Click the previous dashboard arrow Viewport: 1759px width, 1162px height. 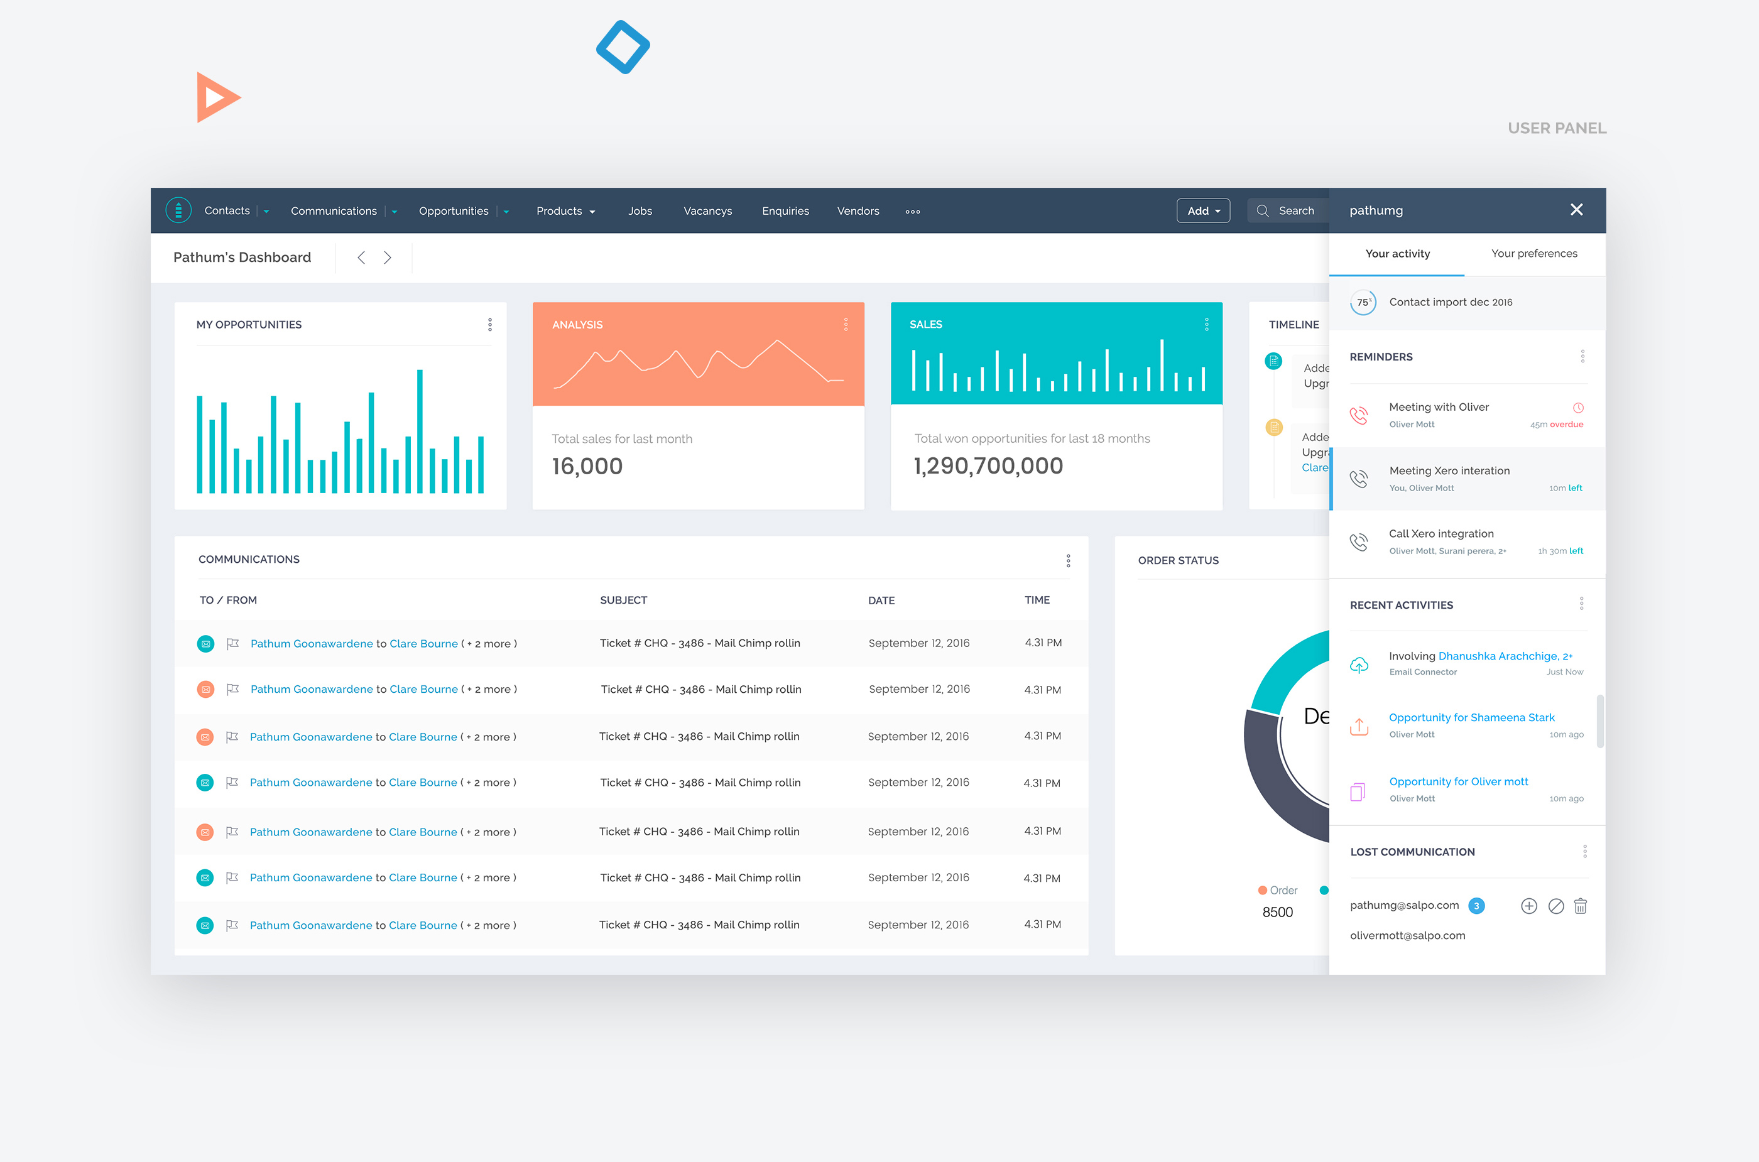(361, 257)
